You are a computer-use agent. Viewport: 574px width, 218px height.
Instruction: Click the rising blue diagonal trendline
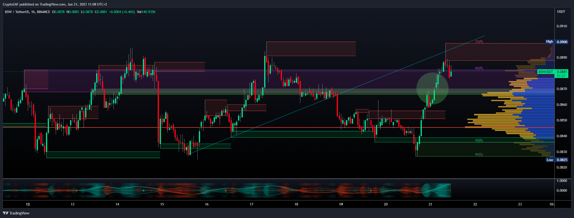(337, 95)
